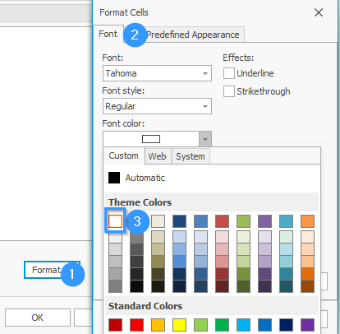Select the purple standard color swatch
Viewport: 340px width, 334px height.
[307, 325]
